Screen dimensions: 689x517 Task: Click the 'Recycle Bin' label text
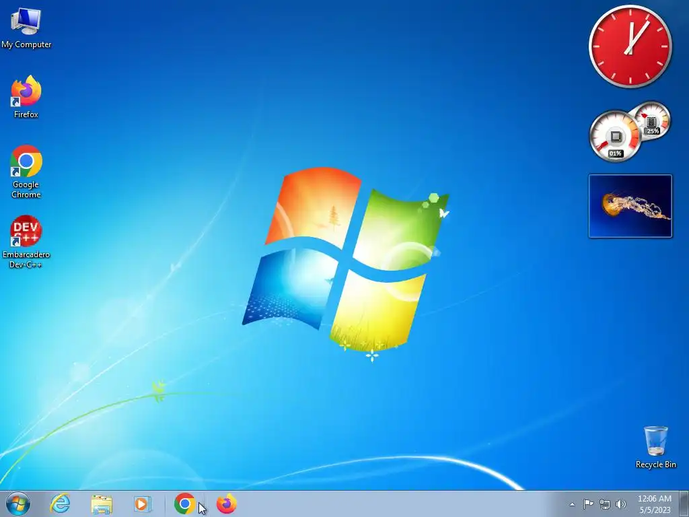tap(655, 464)
